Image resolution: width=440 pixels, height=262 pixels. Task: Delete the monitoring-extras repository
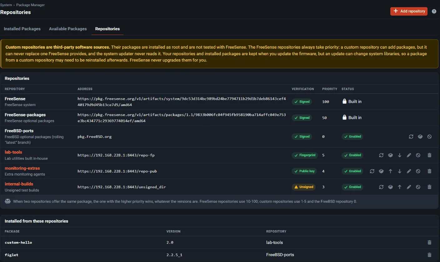[429, 171]
